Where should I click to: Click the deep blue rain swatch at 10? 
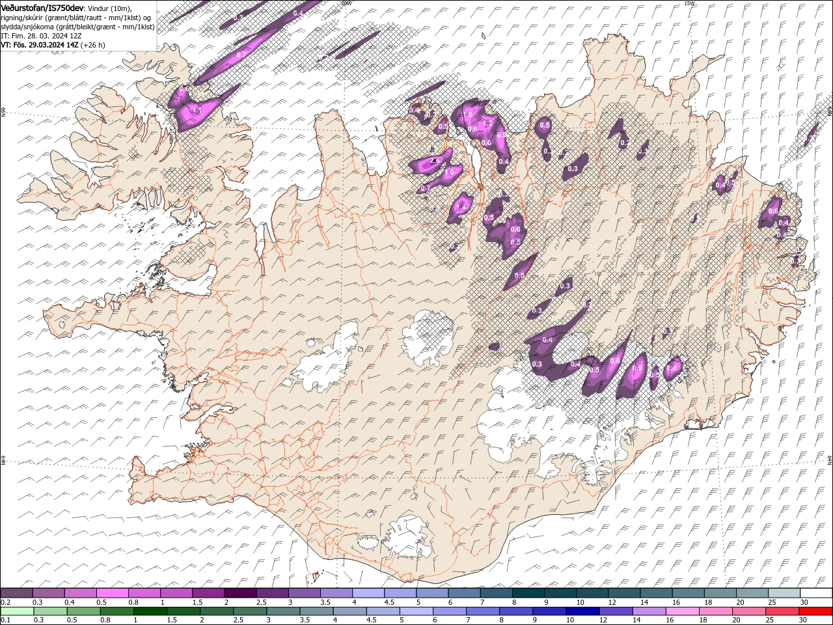582,611
